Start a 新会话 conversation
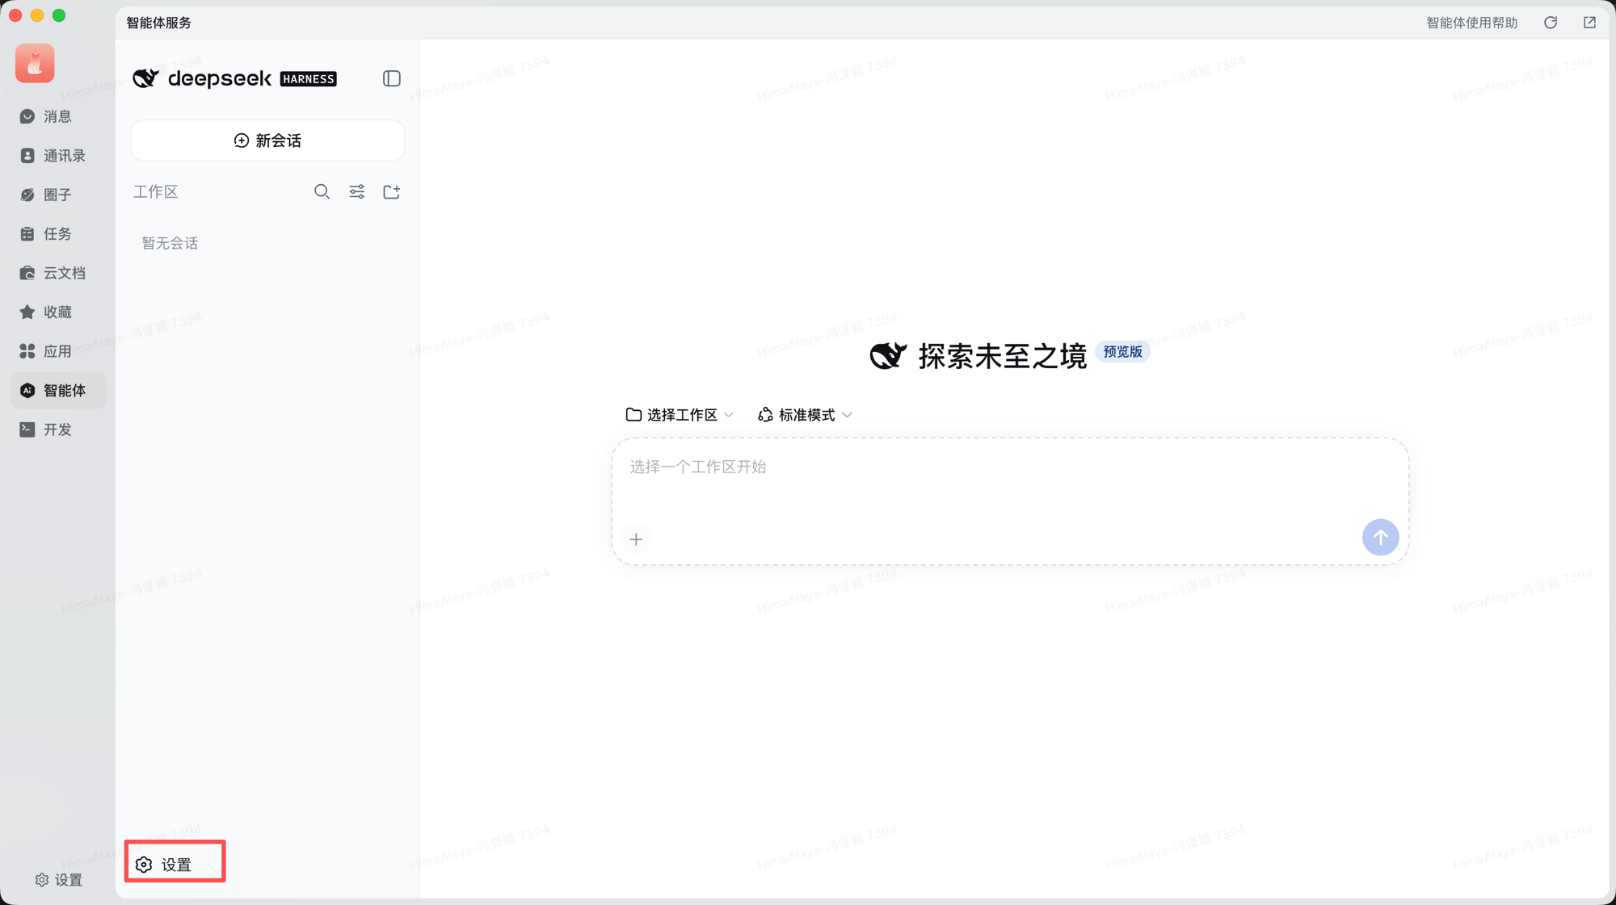The height and width of the screenshot is (905, 1616). (x=267, y=140)
